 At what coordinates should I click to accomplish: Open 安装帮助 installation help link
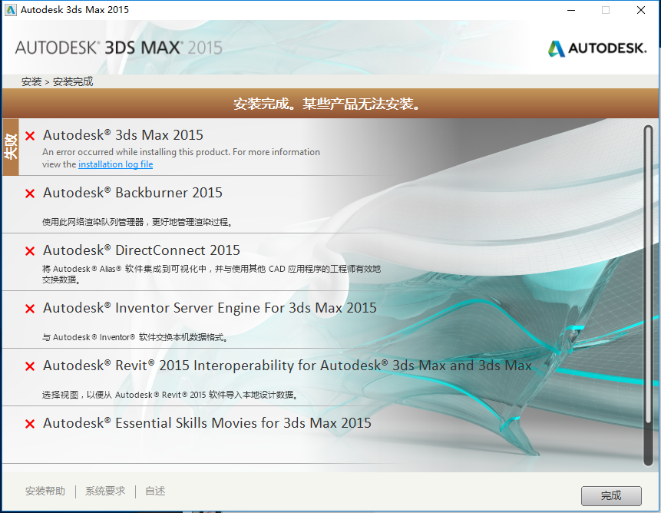tap(45, 491)
